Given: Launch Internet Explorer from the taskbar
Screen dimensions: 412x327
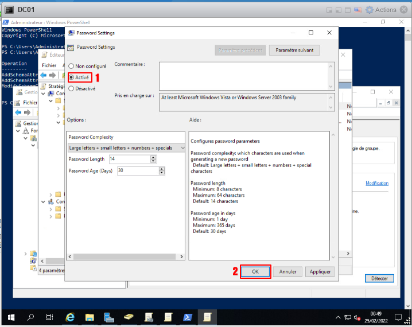Looking at the screenshot, I should click(x=71, y=317).
